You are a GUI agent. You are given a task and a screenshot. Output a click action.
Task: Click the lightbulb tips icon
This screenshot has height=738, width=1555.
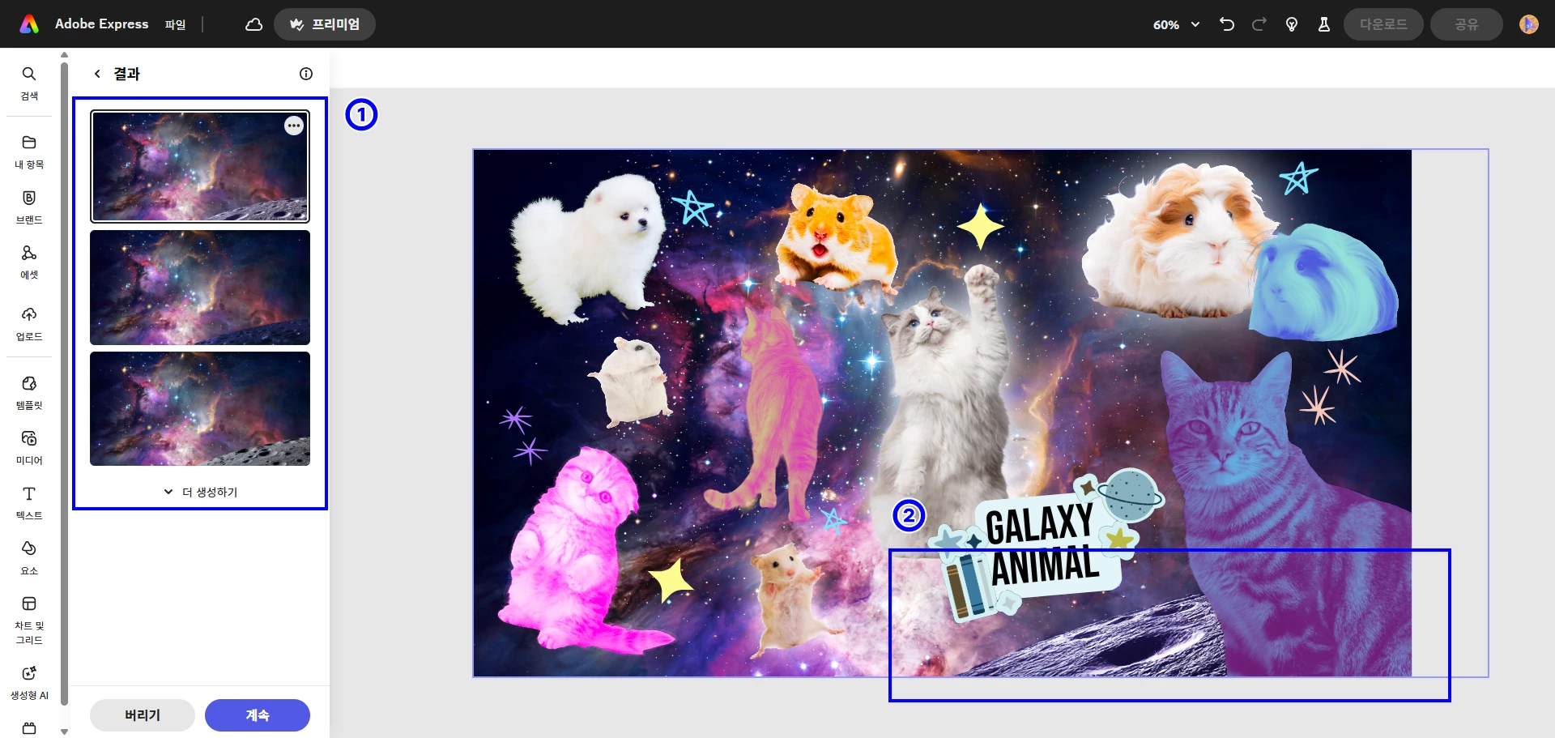tap(1292, 24)
